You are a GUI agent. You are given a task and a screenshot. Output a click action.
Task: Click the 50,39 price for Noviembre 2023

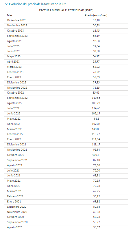[x=96, y=25]
